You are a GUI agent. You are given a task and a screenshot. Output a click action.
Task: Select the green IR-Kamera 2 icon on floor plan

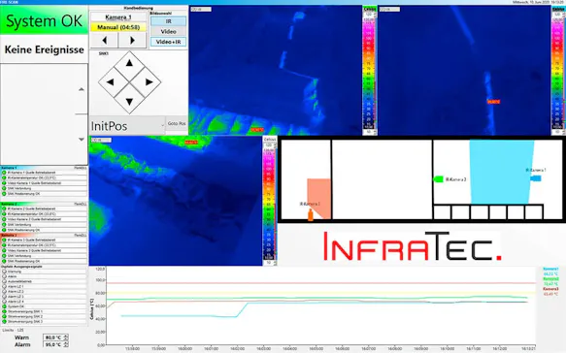[438, 178]
